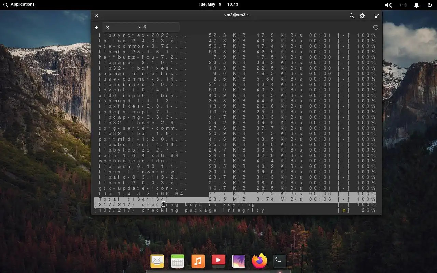The height and width of the screenshot is (273, 437).
Task: Launch Calendar from the dock
Action: point(178,261)
